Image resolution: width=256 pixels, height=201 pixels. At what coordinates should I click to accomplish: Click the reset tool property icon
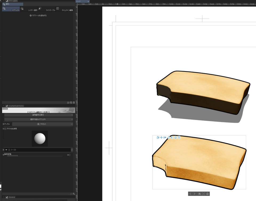click(71, 194)
